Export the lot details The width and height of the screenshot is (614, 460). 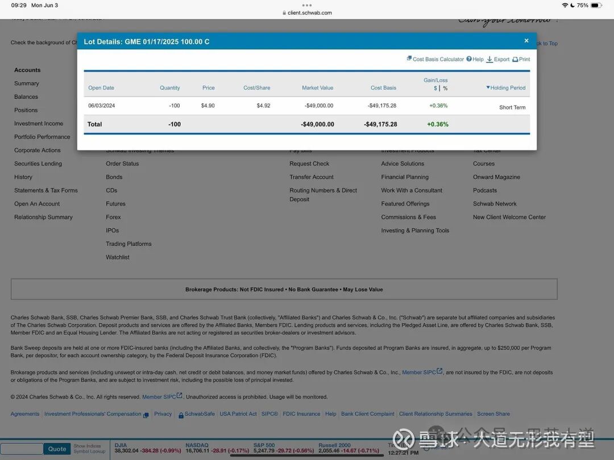pos(497,59)
